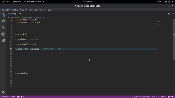Viewport: 175px width, 98px height.
Task: Open notifications bell in status bar
Action: coord(172,97)
